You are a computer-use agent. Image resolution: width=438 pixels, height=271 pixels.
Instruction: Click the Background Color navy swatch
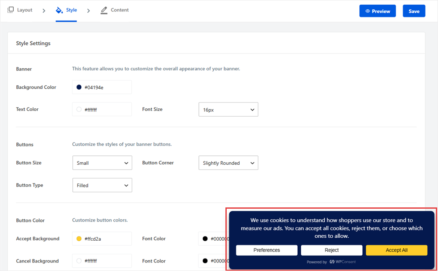pyautogui.click(x=79, y=87)
